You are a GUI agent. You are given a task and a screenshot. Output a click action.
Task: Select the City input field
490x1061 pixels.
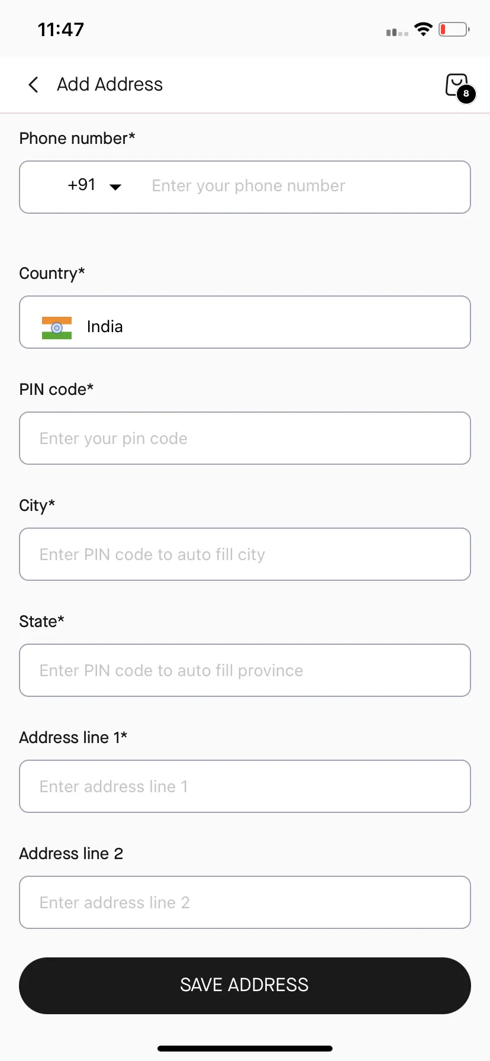tap(245, 554)
